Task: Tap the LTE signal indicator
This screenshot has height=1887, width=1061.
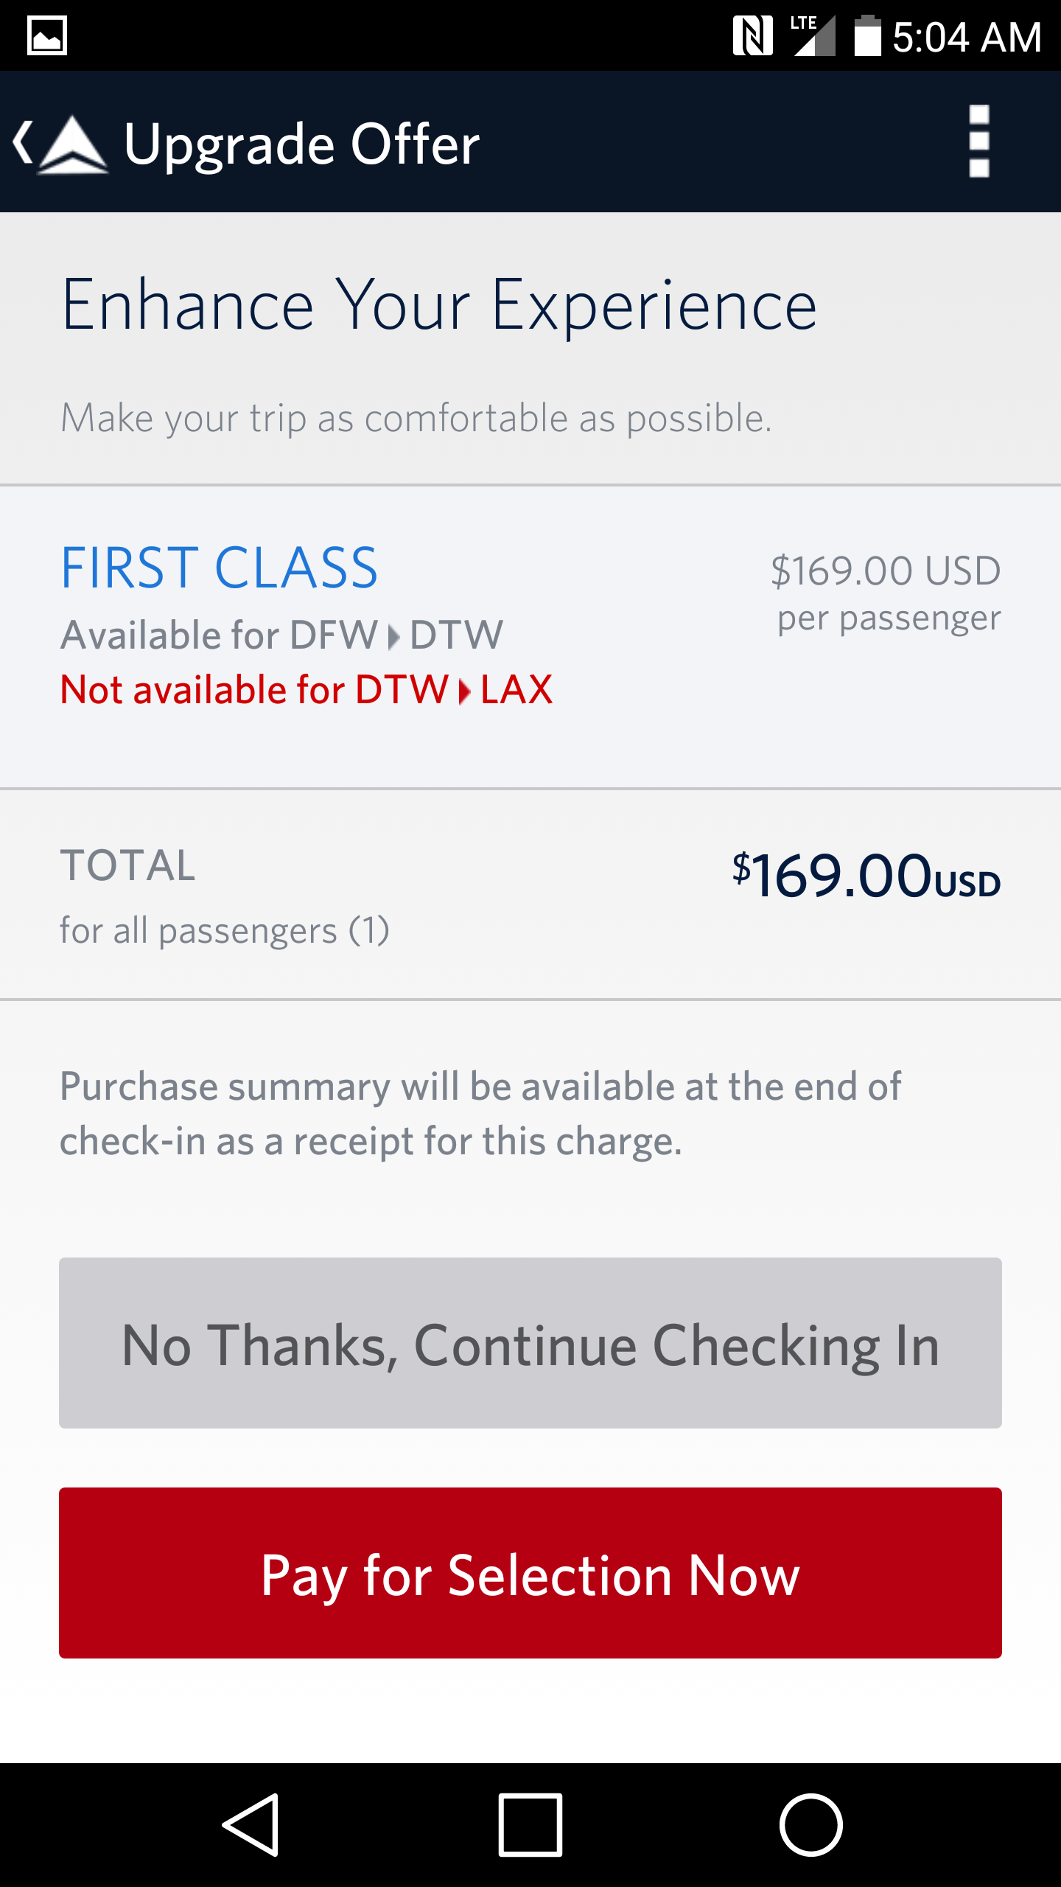Action: [814, 35]
